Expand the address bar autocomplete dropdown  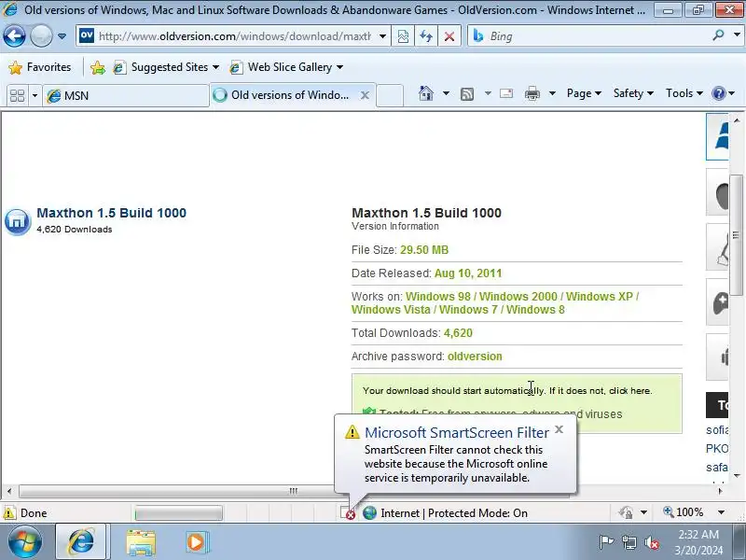pos(382,36)
